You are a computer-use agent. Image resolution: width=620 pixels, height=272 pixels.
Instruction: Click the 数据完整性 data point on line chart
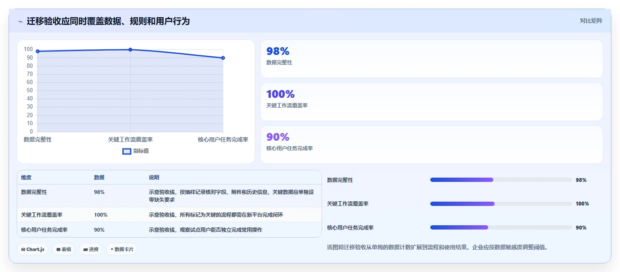pos(38,51)
